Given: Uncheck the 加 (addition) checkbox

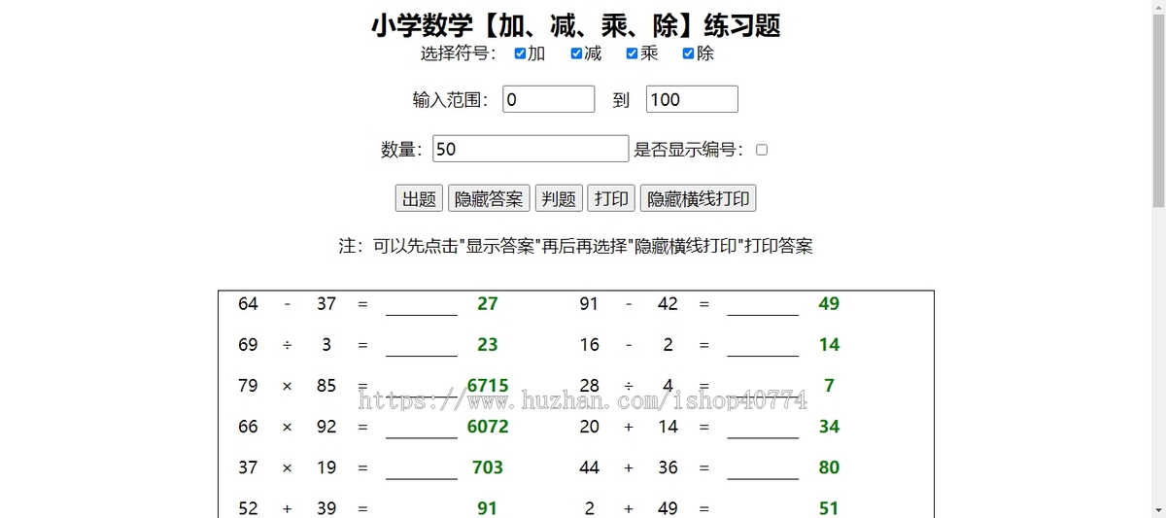Looking at the screenshot, I should coord(520,53).
